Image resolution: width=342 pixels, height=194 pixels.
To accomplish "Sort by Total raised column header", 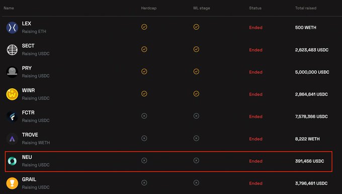I will (306, 8).
